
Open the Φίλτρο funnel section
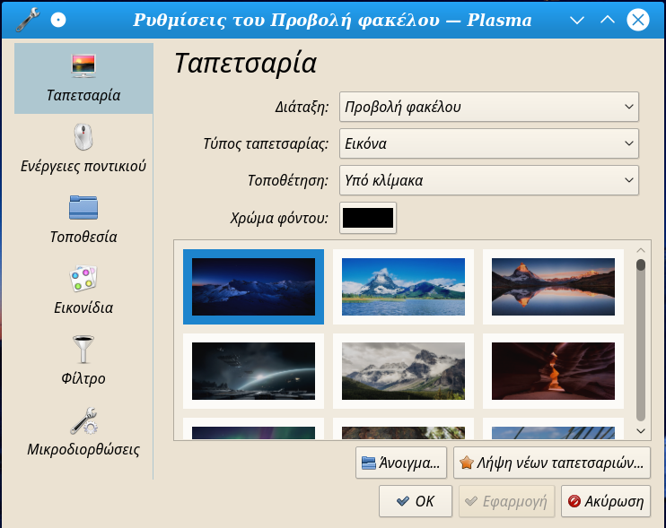[x=83, y=361]
